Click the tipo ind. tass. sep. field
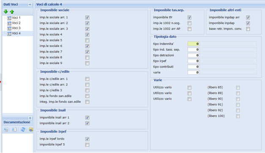265x153 pixels. pos(193,49)
